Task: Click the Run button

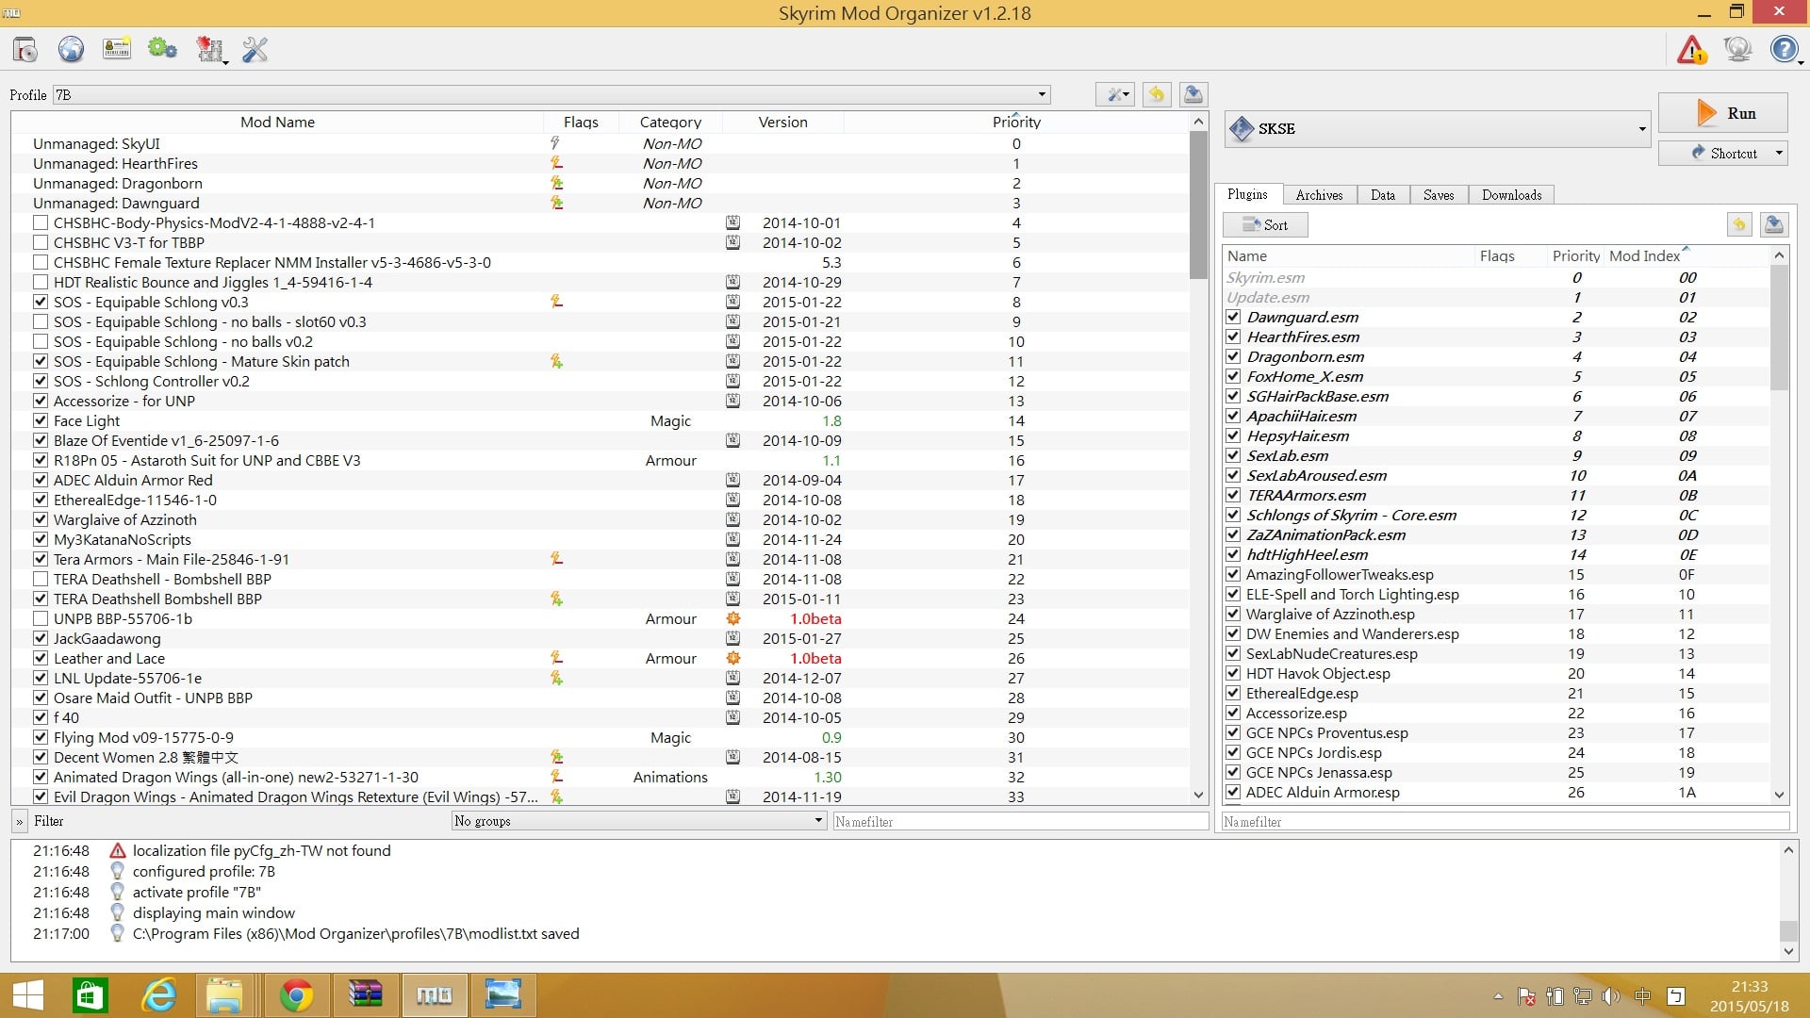Action: (1722, 113)
